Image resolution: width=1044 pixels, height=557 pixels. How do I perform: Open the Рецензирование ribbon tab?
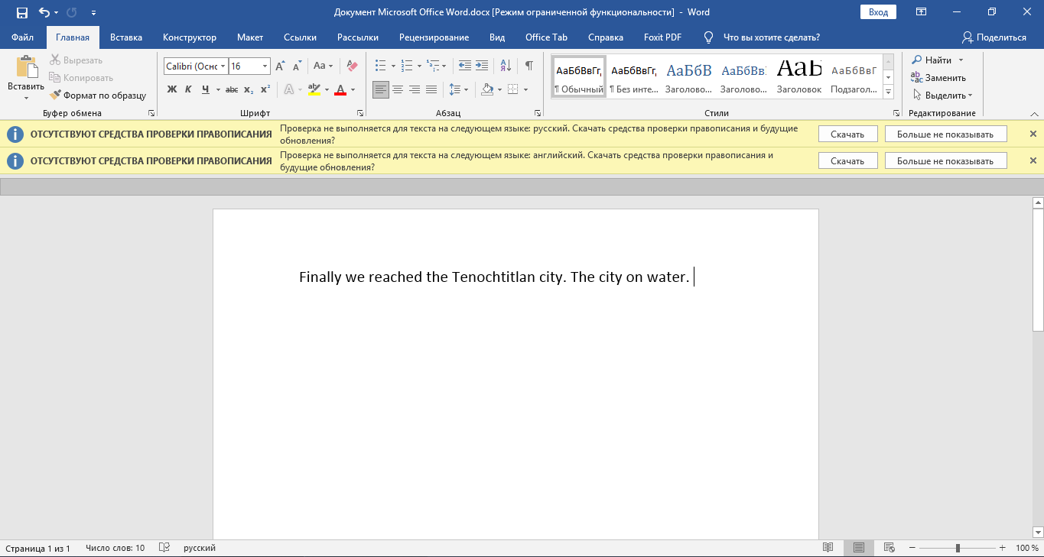[x=434, y=37]
